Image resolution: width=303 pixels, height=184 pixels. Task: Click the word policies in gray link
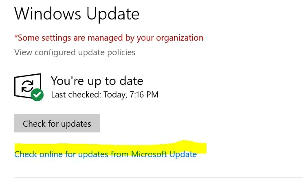pyautogui.click(x=121, y=52)
